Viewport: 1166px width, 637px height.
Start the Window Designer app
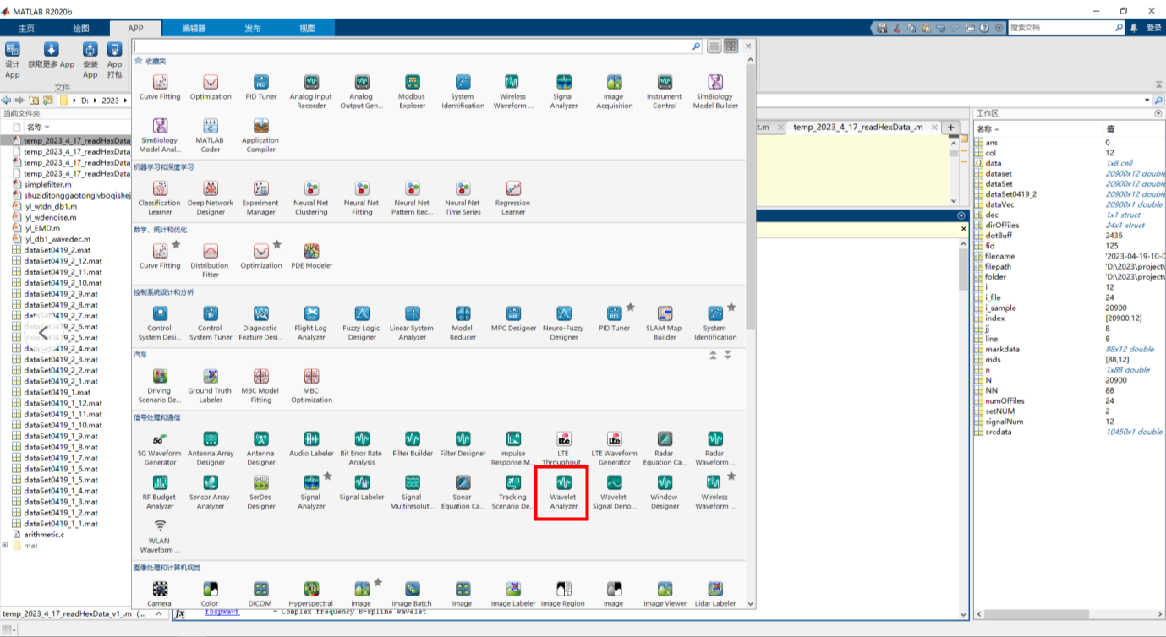click(665, 492)
